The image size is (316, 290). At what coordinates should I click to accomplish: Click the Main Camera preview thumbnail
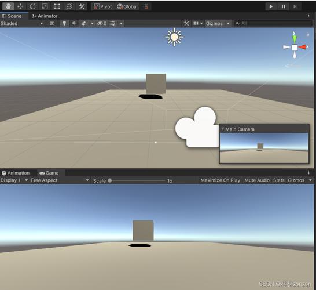coord(264,148)
